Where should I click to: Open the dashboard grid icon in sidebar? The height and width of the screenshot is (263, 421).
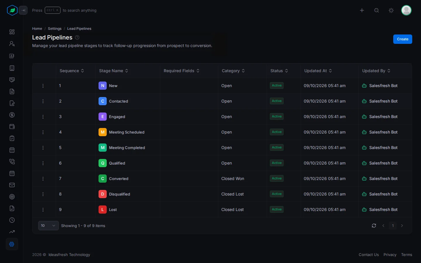coord(12,32)
